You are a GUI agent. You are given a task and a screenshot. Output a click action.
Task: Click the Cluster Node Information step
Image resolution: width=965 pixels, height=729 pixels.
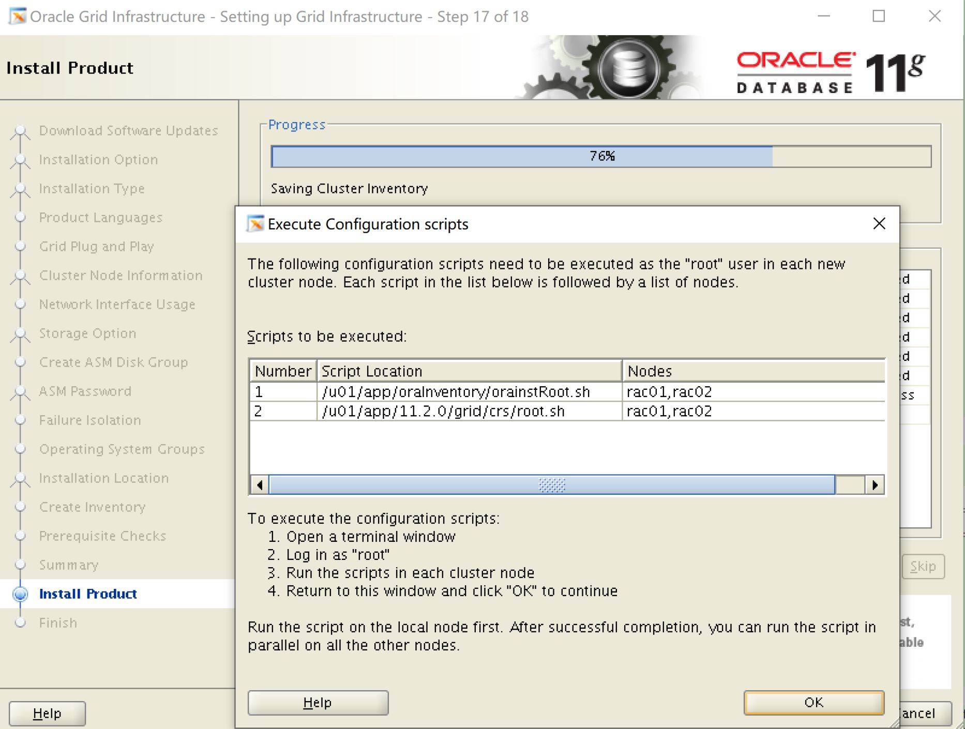click(x=120, y=276)
